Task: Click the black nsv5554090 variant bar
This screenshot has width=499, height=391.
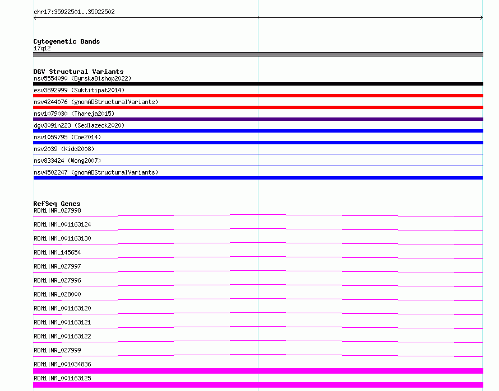Action: tap(258, 84)
